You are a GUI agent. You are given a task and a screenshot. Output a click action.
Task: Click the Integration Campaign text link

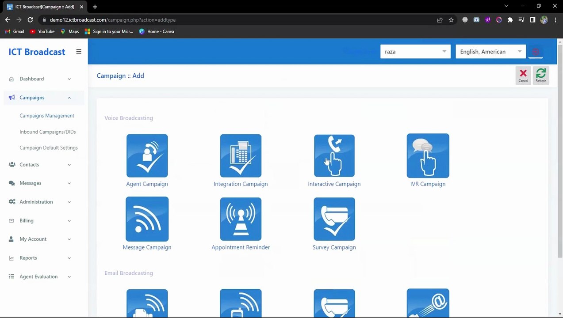click(241, 184)
